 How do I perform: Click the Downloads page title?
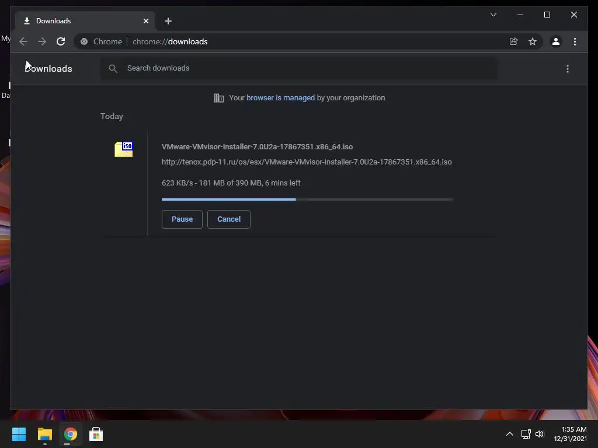48,69
